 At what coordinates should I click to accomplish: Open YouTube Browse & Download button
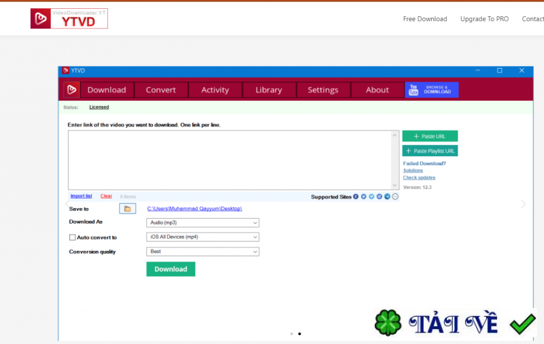432,90
